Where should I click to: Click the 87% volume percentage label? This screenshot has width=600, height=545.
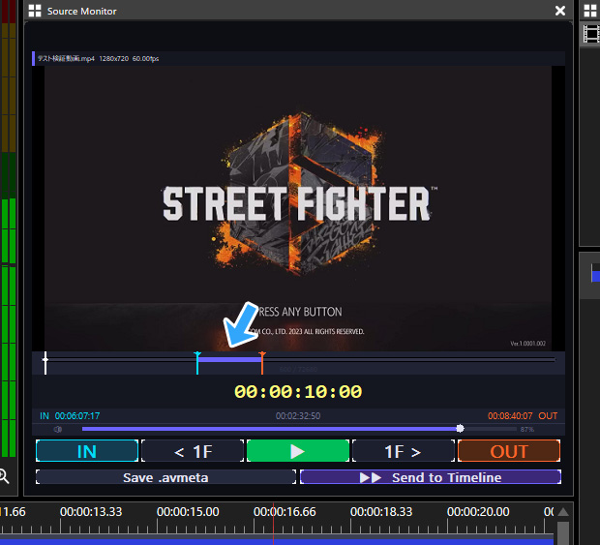click(526, 430)
